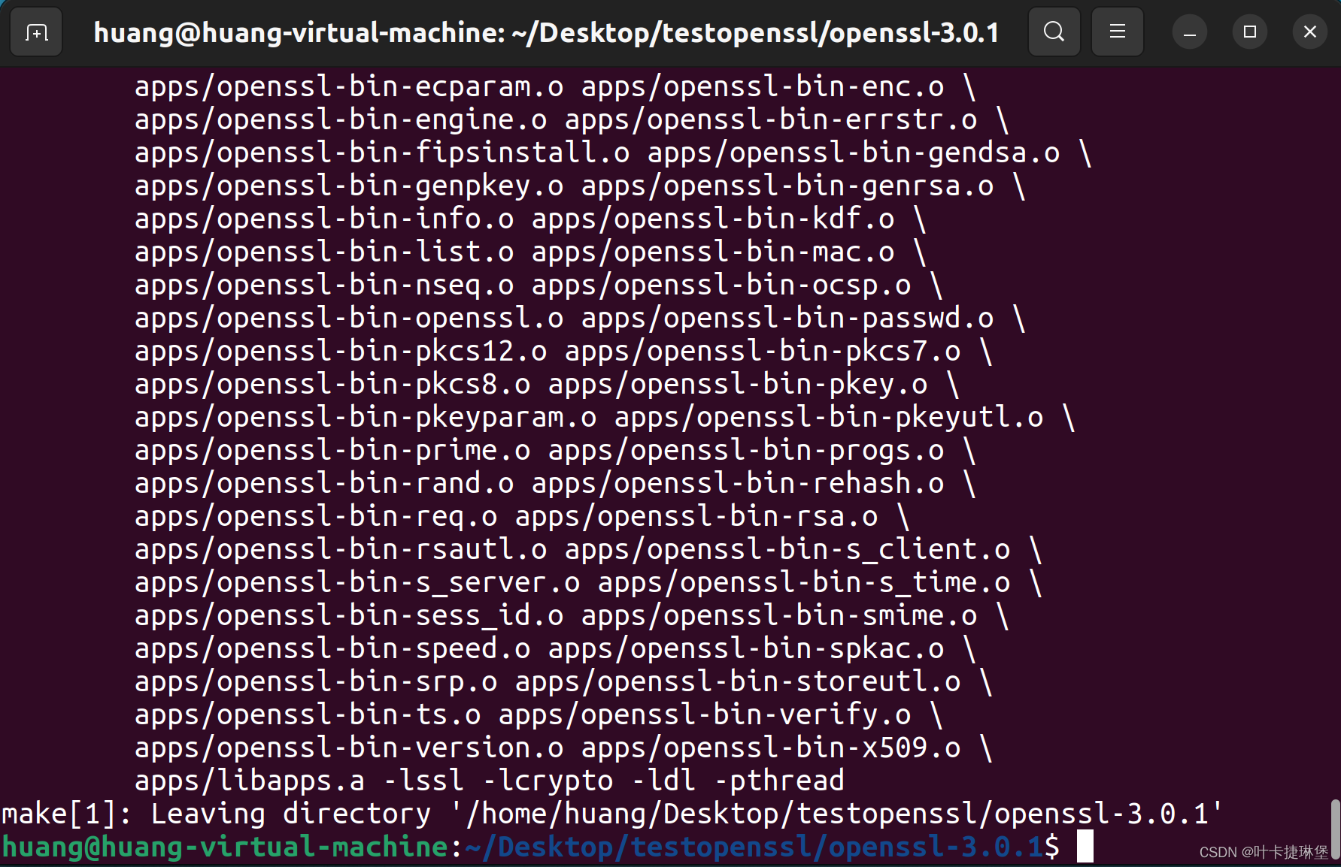This screenshot has width=1341, height=867.
Task: Click the text apps/openssl-bin-storeutl.o
Action: (x=738, y=682)
